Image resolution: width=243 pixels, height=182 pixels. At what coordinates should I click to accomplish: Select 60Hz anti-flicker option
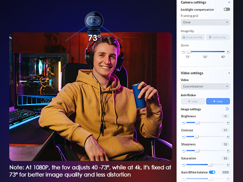coord(218,102)
